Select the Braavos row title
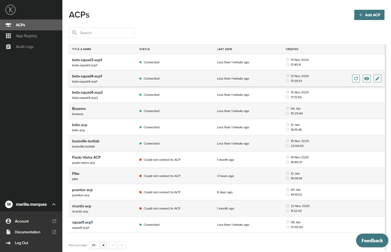The height and width of the screenshot is (252, 391). tap(79, 109)
